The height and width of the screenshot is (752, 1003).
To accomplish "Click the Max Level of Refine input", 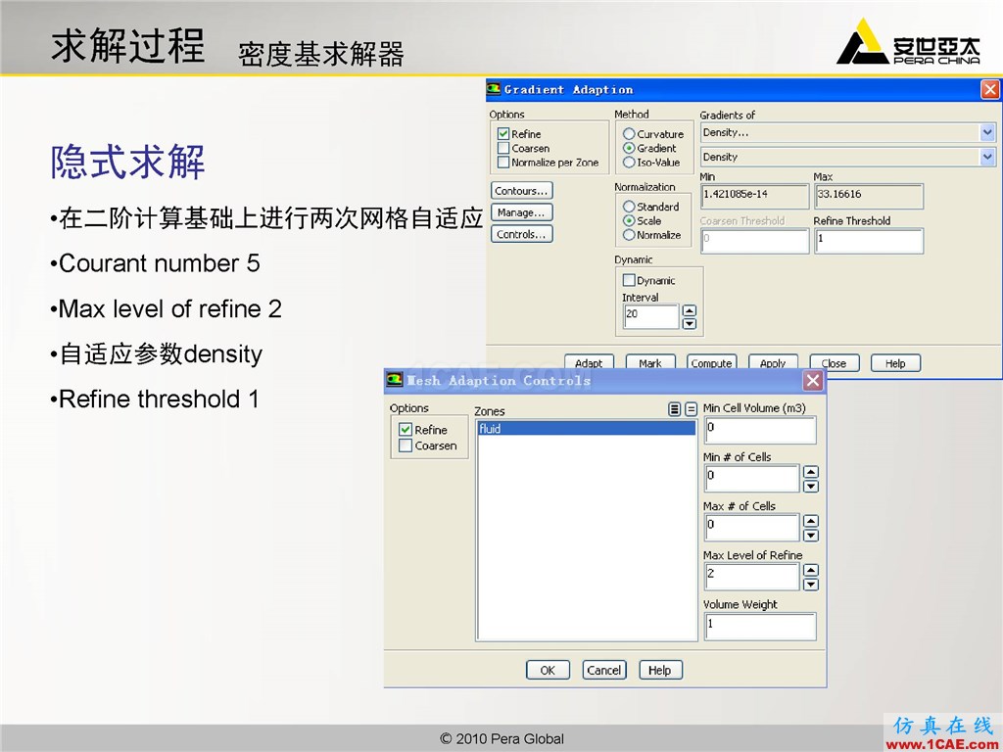I will (751, 577).
